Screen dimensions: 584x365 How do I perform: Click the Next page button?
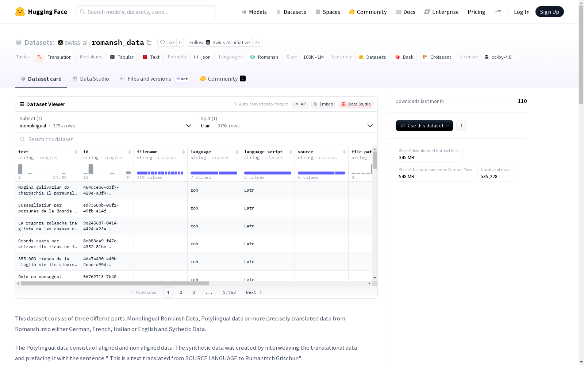pyautogui.click(x=254, y=292)
